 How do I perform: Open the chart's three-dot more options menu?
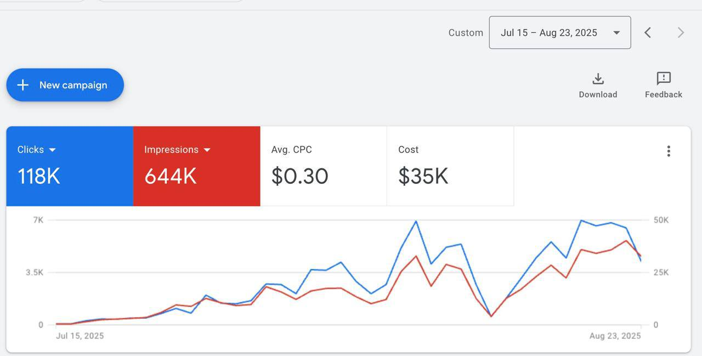click(669, 151)
